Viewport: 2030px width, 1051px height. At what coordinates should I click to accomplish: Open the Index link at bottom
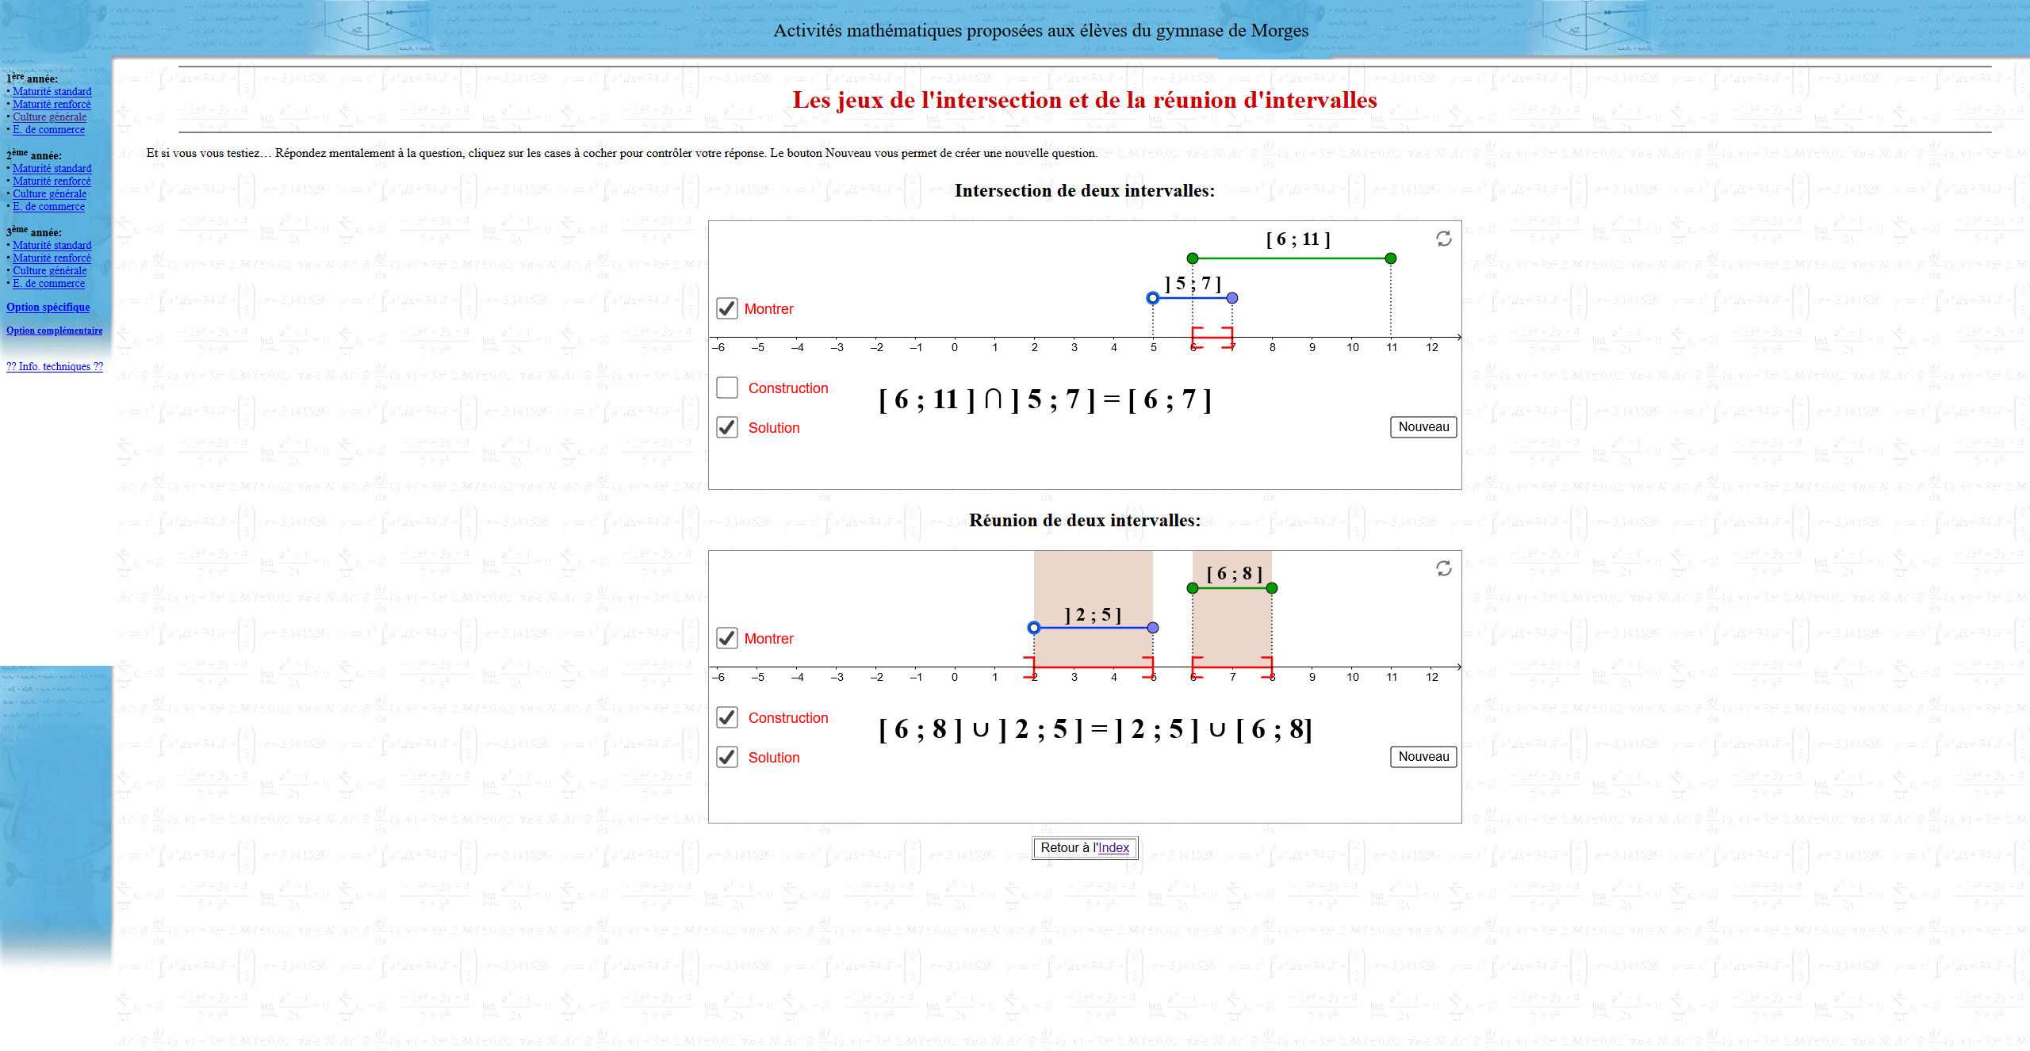[1113, 847]
